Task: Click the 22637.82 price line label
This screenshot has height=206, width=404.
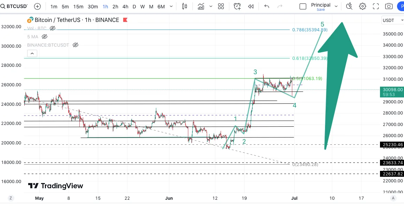Action: (392, 174)
